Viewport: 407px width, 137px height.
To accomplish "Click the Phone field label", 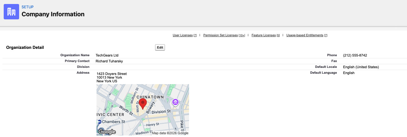I will pyautogui.click(x=332, y=55).
